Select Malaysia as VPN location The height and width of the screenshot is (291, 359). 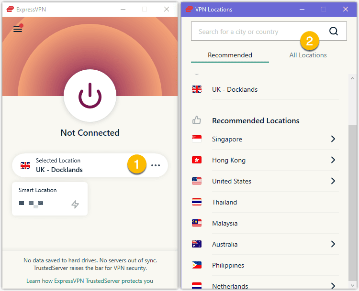click(224, 223)
